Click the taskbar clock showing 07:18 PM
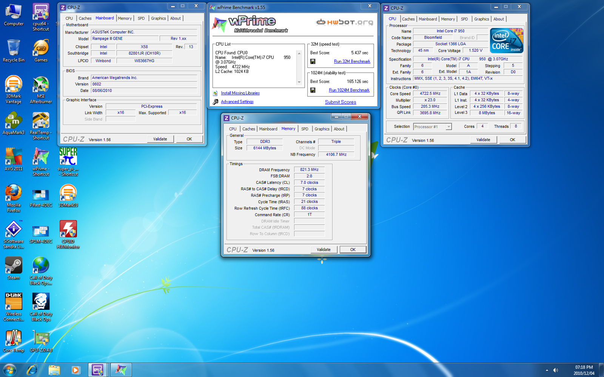This screenshot has height=377, width=604. 584,370
